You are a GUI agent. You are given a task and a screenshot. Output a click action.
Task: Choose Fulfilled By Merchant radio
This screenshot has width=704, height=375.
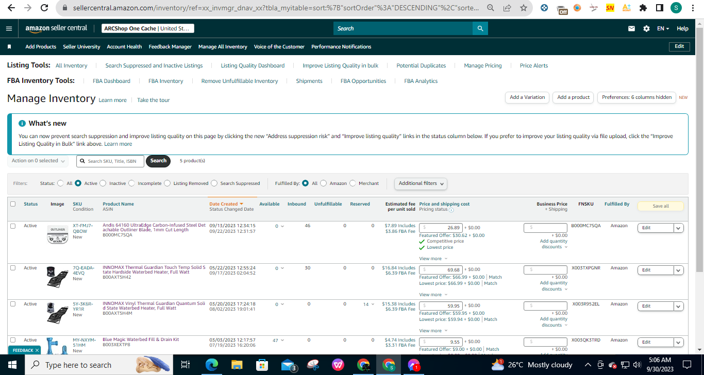353,183
